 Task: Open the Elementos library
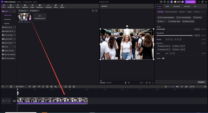click(40, 6)
